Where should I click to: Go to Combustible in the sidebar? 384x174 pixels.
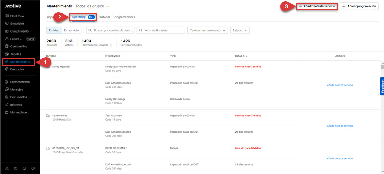pos(19,47)
